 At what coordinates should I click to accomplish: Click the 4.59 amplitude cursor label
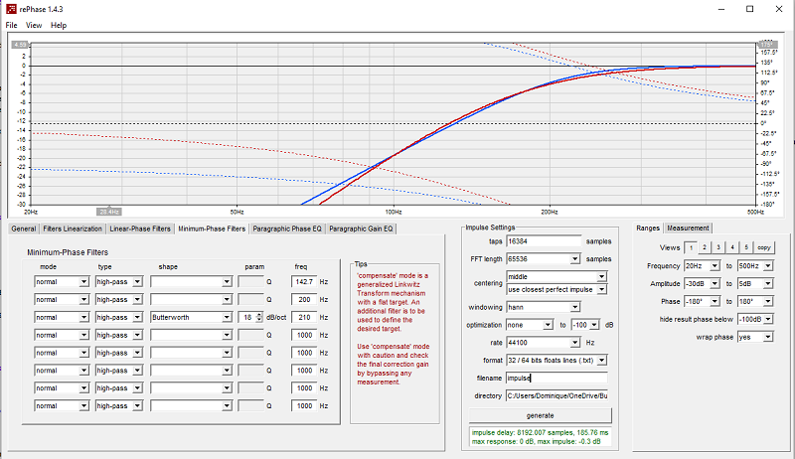click(x=19, y=45)
